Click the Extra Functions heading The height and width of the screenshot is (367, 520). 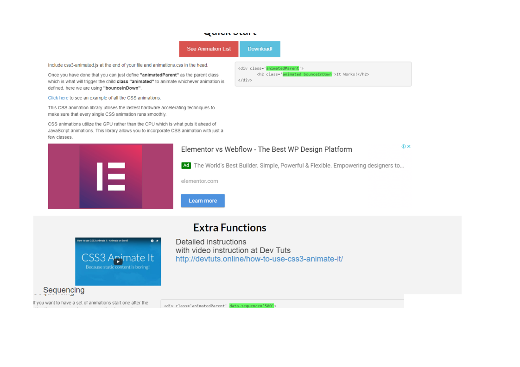coord(229,228)
